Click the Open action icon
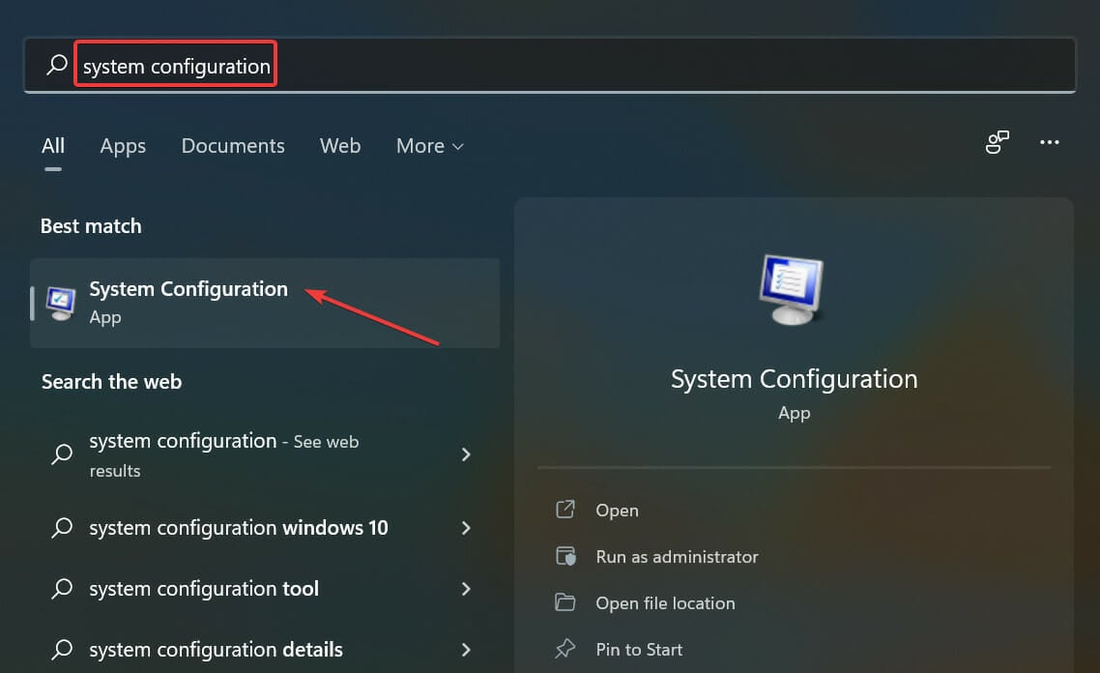Viewport: 1100px width, 673px height. tap(565, 510)
